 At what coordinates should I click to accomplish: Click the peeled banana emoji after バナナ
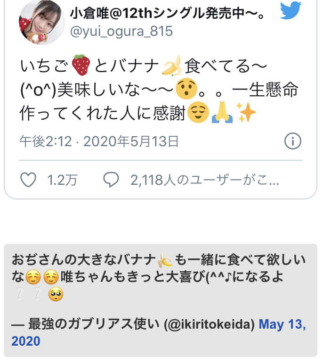click(172, 66)
